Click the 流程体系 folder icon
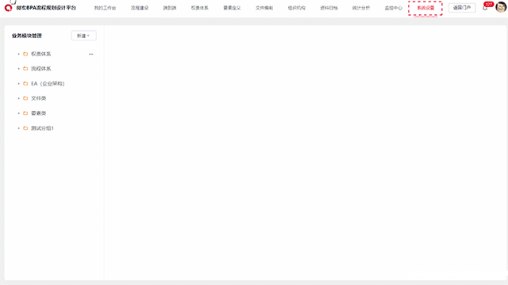 (25, 69)
